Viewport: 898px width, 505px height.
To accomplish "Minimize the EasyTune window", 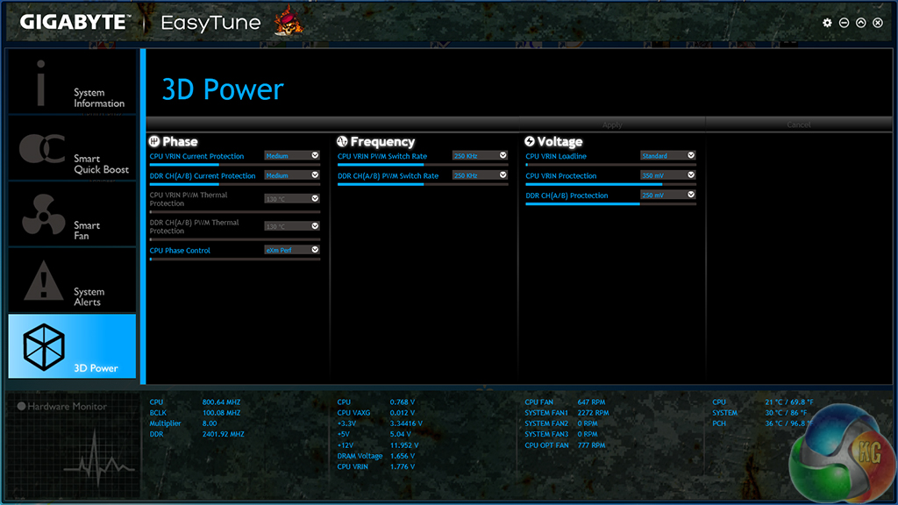I will pyautogui.click(x=844, y=23).
